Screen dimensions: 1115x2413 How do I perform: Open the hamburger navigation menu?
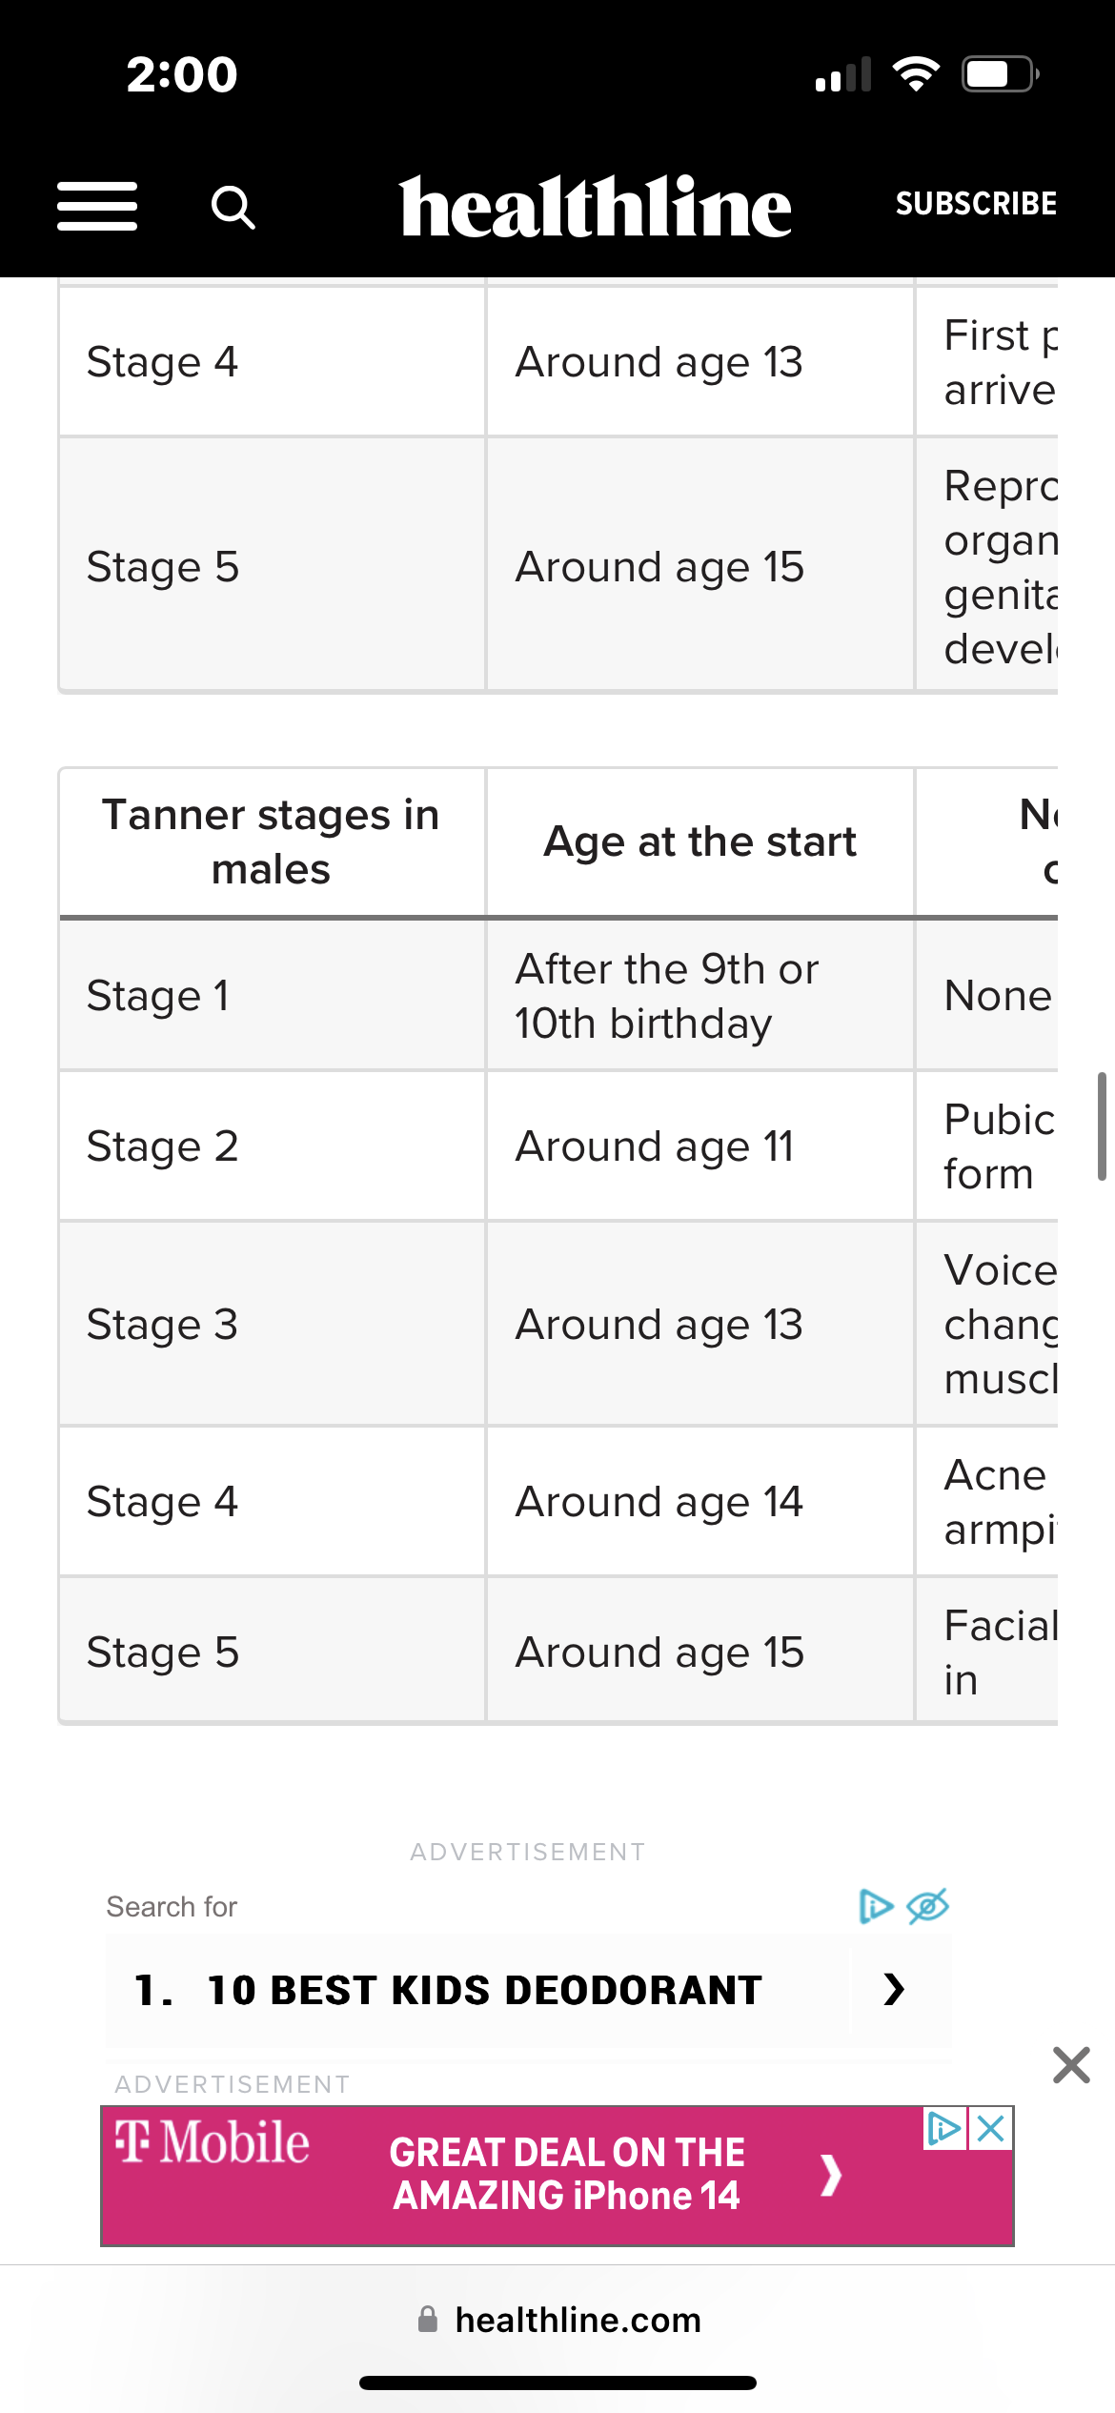click(97, 206)
